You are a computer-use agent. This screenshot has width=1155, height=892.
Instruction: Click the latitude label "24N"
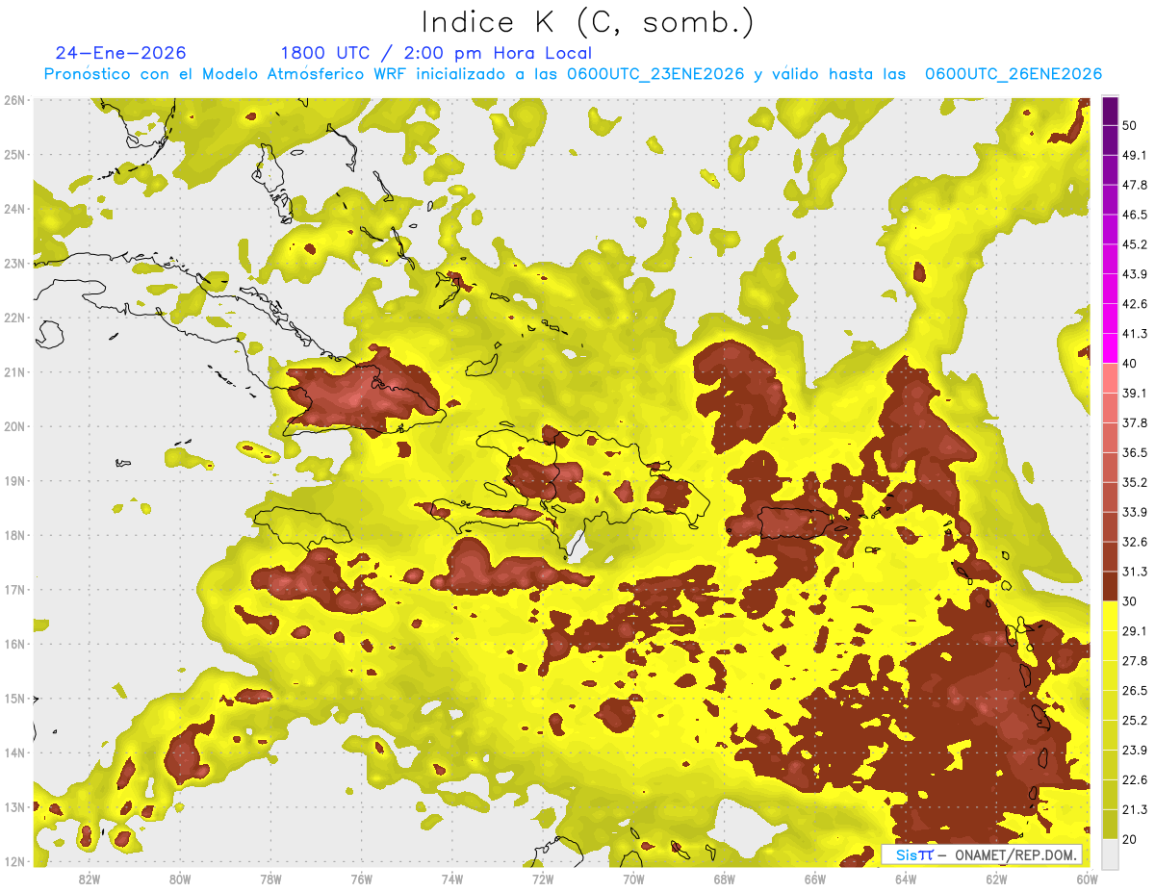(15, 209)
